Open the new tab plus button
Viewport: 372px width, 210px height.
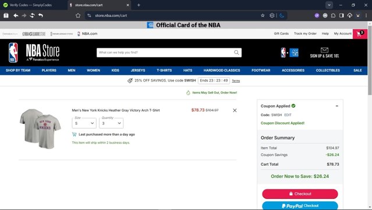click(139, 5)
